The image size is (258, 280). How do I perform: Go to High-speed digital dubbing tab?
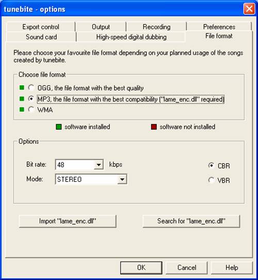[131, 37]
